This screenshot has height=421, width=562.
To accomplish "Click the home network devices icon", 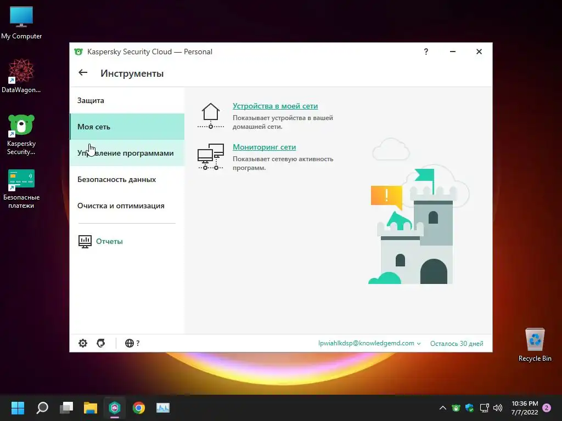I will (x=211, y=116).
